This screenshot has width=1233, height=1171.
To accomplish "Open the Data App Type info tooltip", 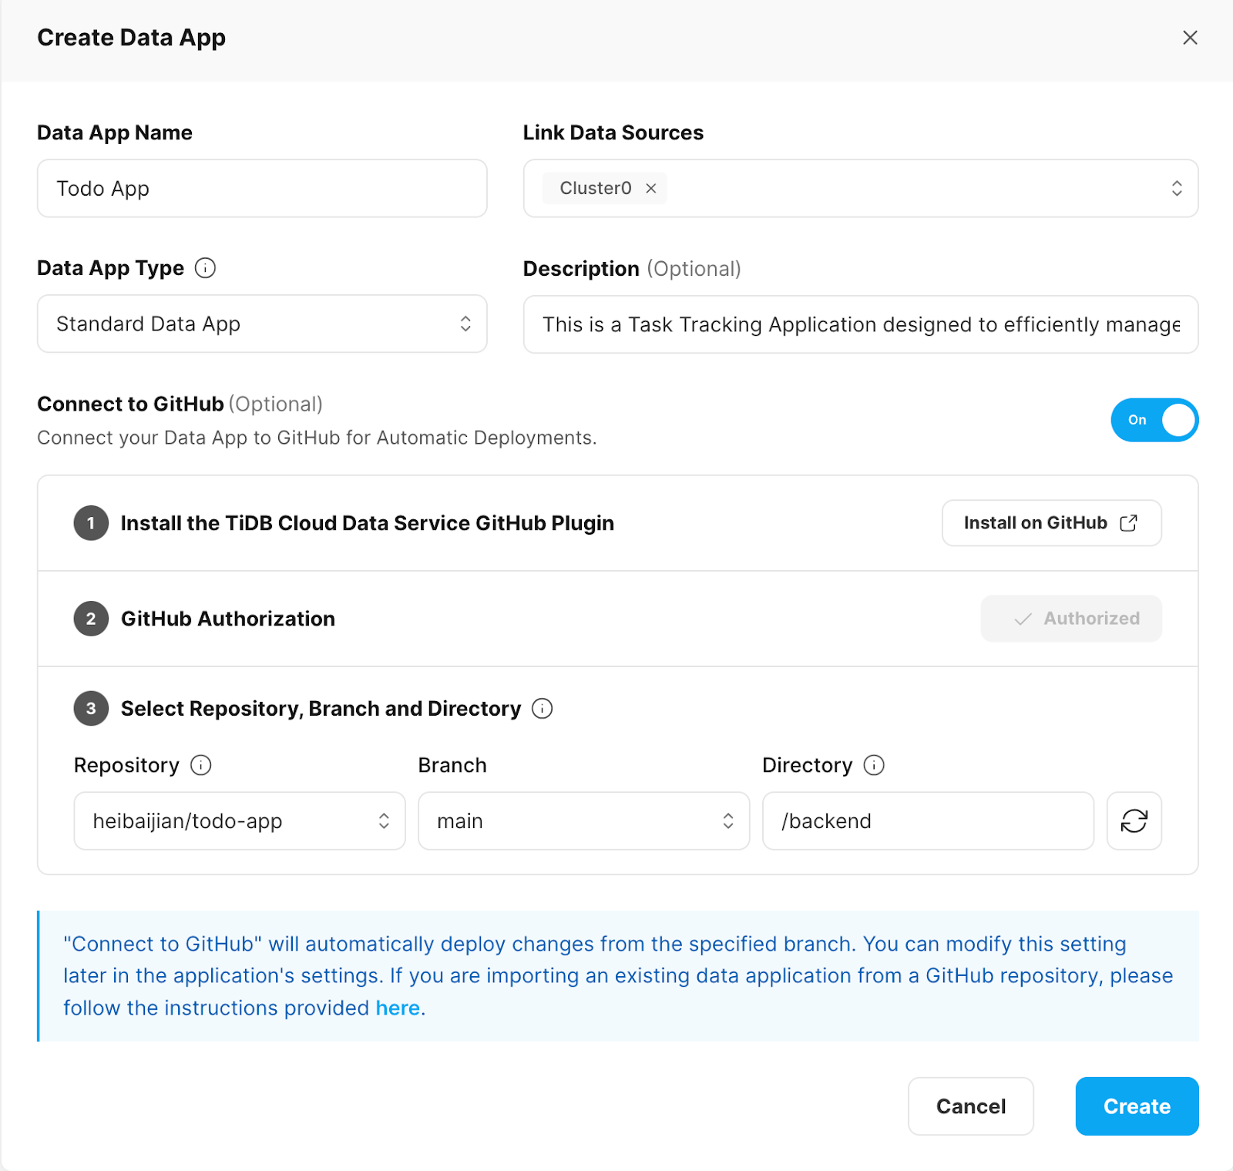I will (204, 269).
